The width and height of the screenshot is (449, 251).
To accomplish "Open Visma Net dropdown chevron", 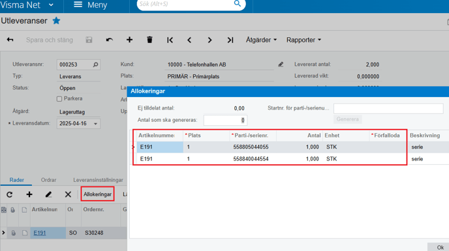I will (51, 5).
